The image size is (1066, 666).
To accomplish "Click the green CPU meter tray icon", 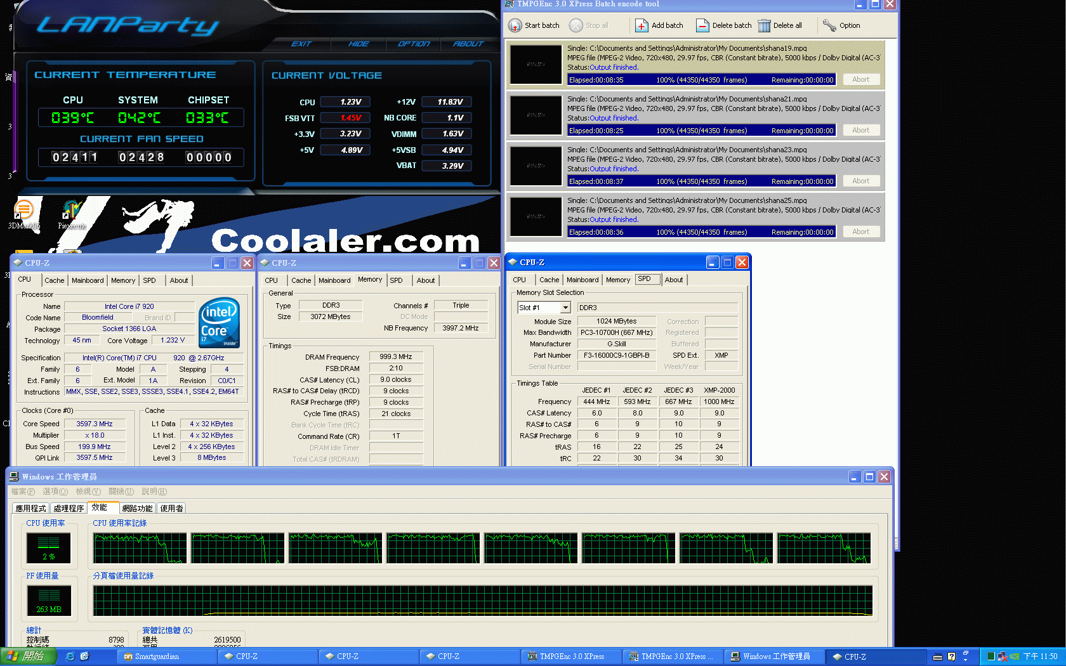I will coord(990,656).
